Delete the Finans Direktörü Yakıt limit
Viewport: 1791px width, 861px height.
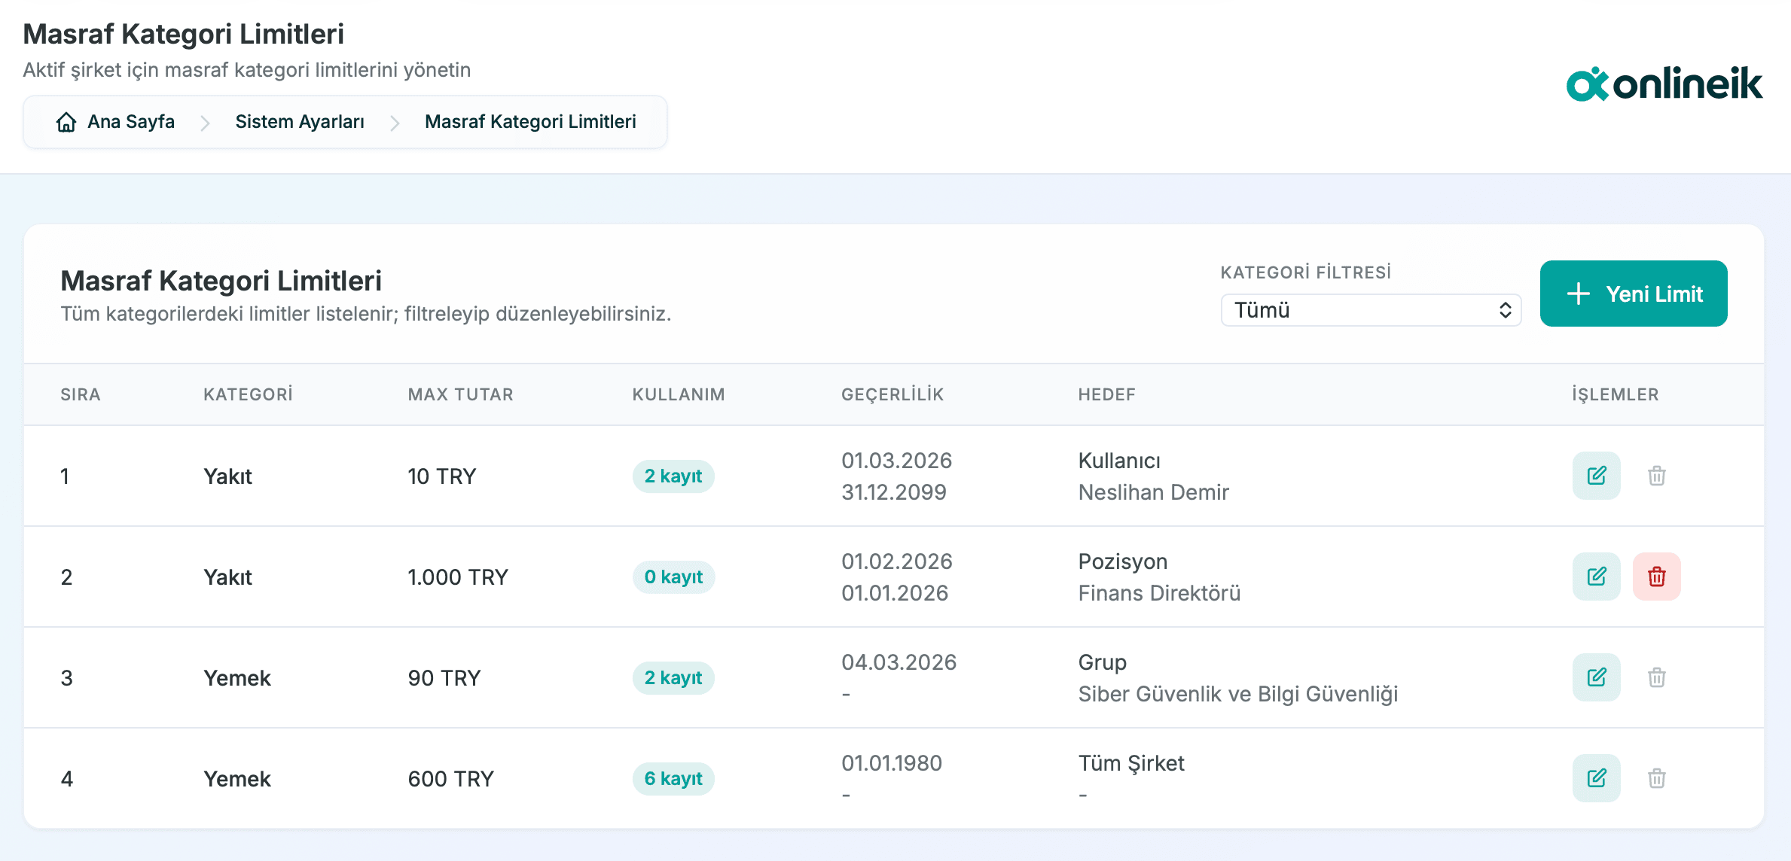coord(1656,577)
